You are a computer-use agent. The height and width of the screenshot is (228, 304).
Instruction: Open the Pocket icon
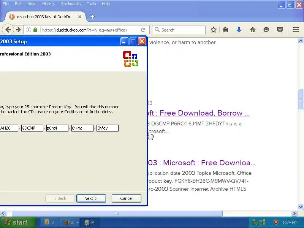point(280,30)
